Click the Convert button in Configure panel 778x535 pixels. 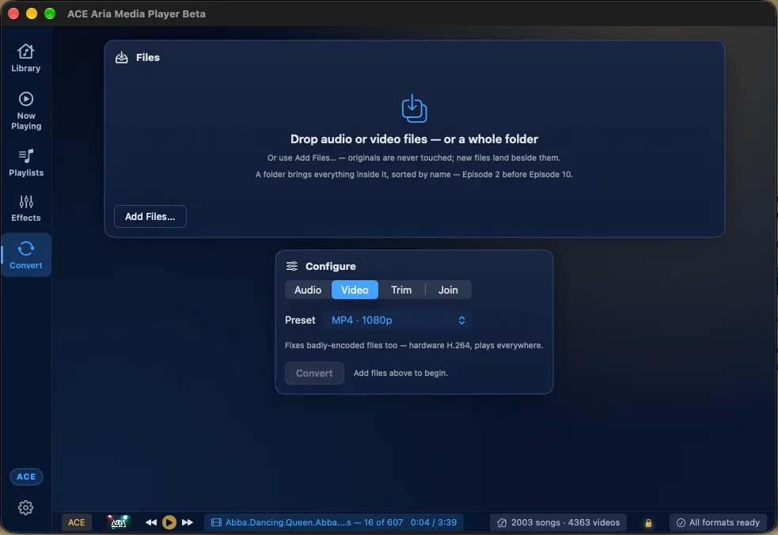(314, 374)
